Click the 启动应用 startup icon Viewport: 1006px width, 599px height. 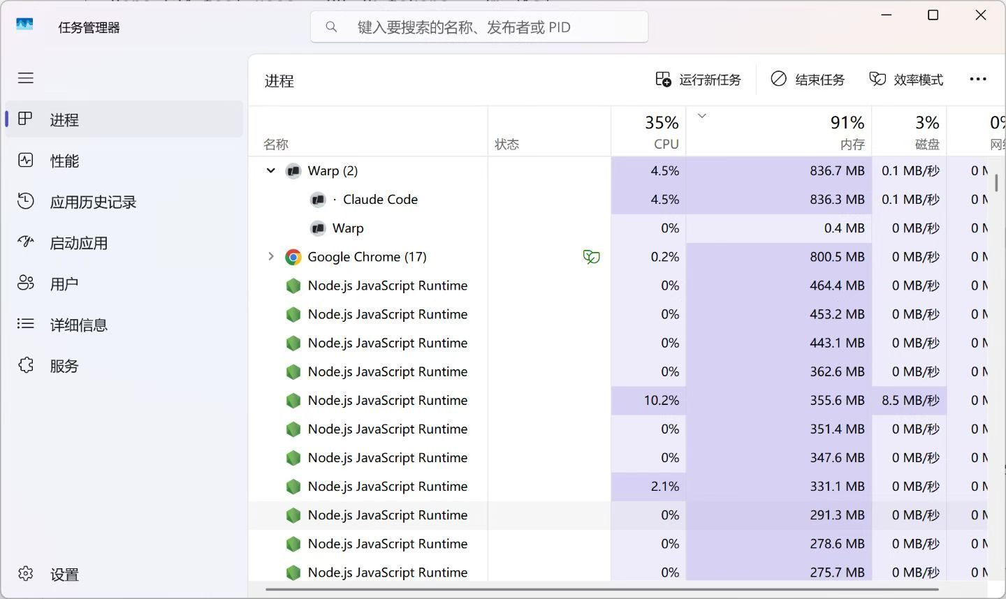(26, 242)
